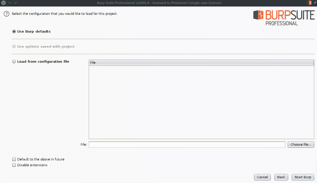The height and width of the screenshot is (183, 317).
Task: Click the help question mark icon
Action: pos(7,14)
